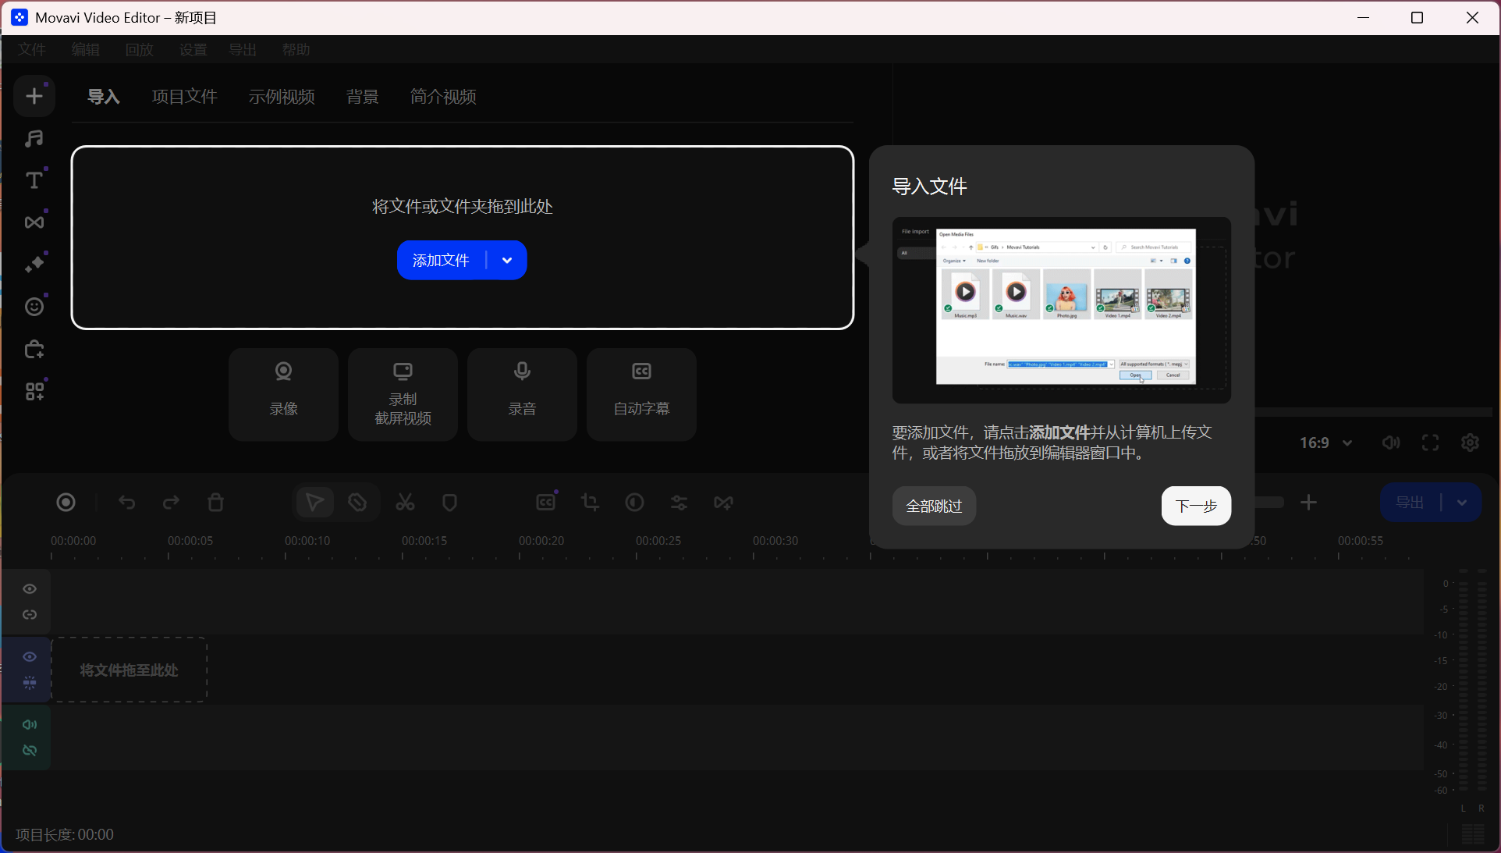1501x853 pixels.
Task: Open preview settings gear icon
Action: [x=1471, y=443]
